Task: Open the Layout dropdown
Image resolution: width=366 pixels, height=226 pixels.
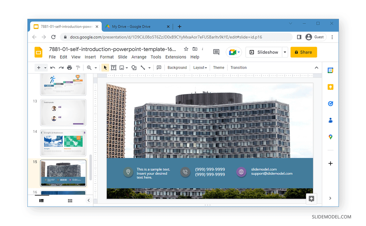Action: tap(200, 67)
